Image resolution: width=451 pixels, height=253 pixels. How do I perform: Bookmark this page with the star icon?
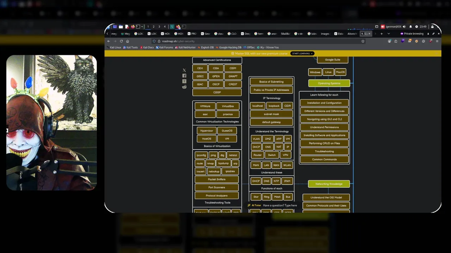coord(363,41)
